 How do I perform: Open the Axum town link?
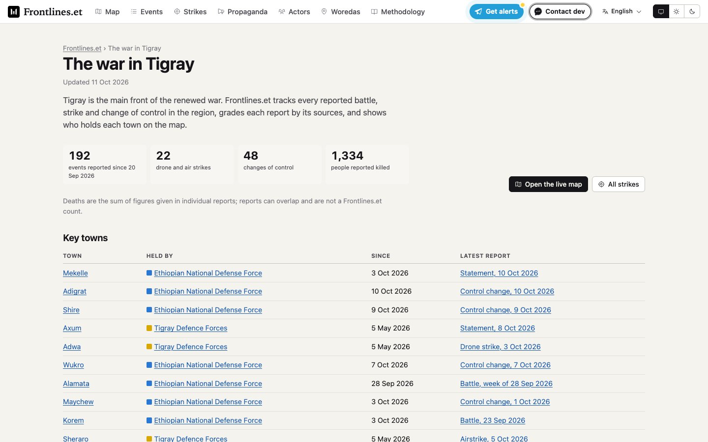[x=72, y=328]
